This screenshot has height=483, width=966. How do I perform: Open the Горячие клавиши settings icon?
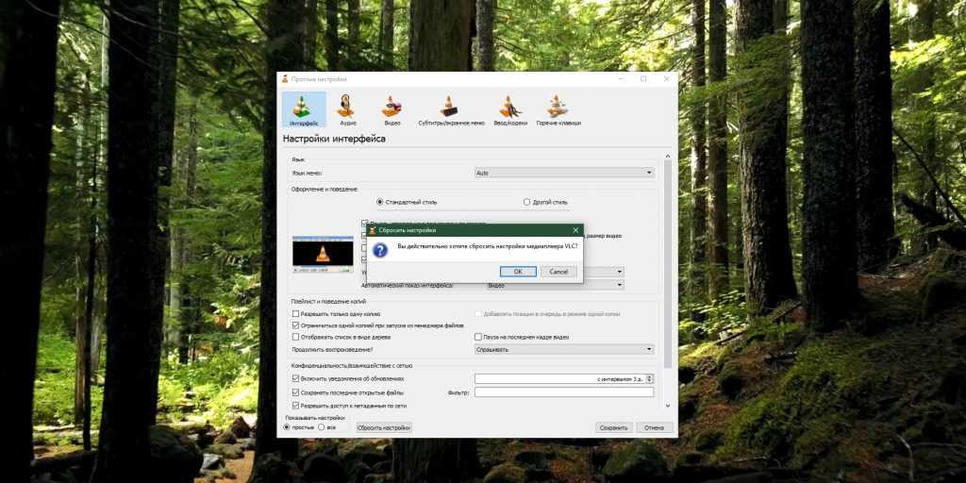pos(558,108)
